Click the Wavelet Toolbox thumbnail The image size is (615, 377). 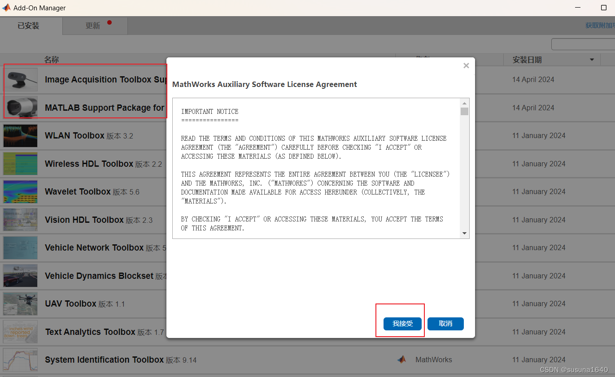click(21, 192)
